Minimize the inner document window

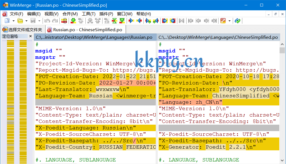point(268,14)
